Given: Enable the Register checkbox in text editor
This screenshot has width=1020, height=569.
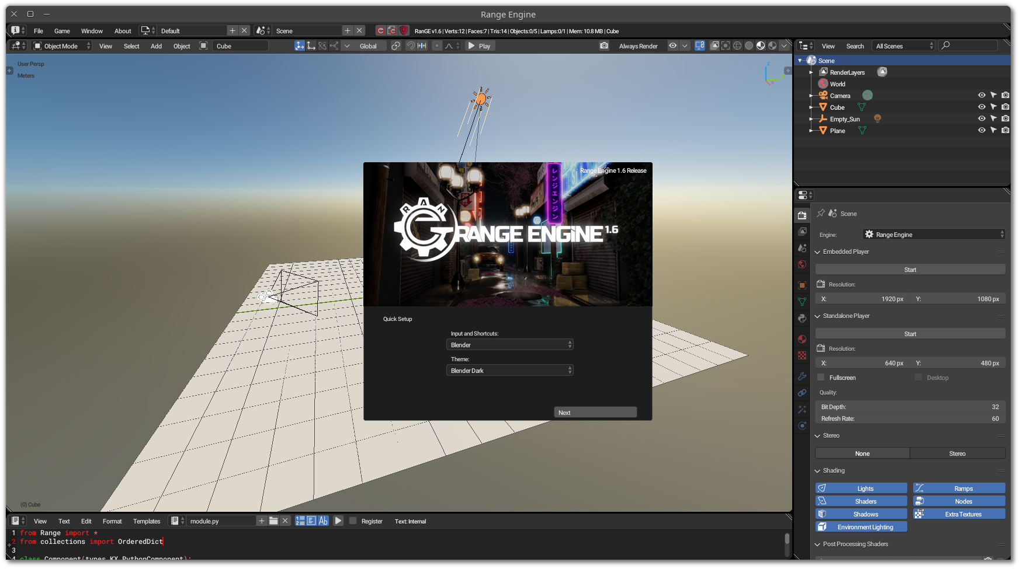Looking at the screenshot, I should [x=353, y=521].
